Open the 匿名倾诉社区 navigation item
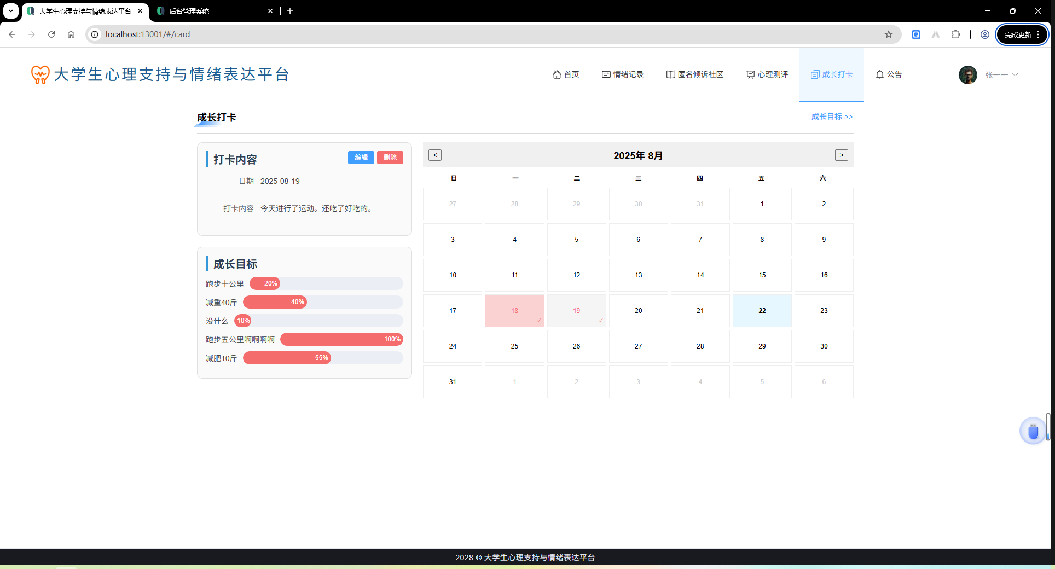This screenshot has height=569, width=1055. pos(695,74)
